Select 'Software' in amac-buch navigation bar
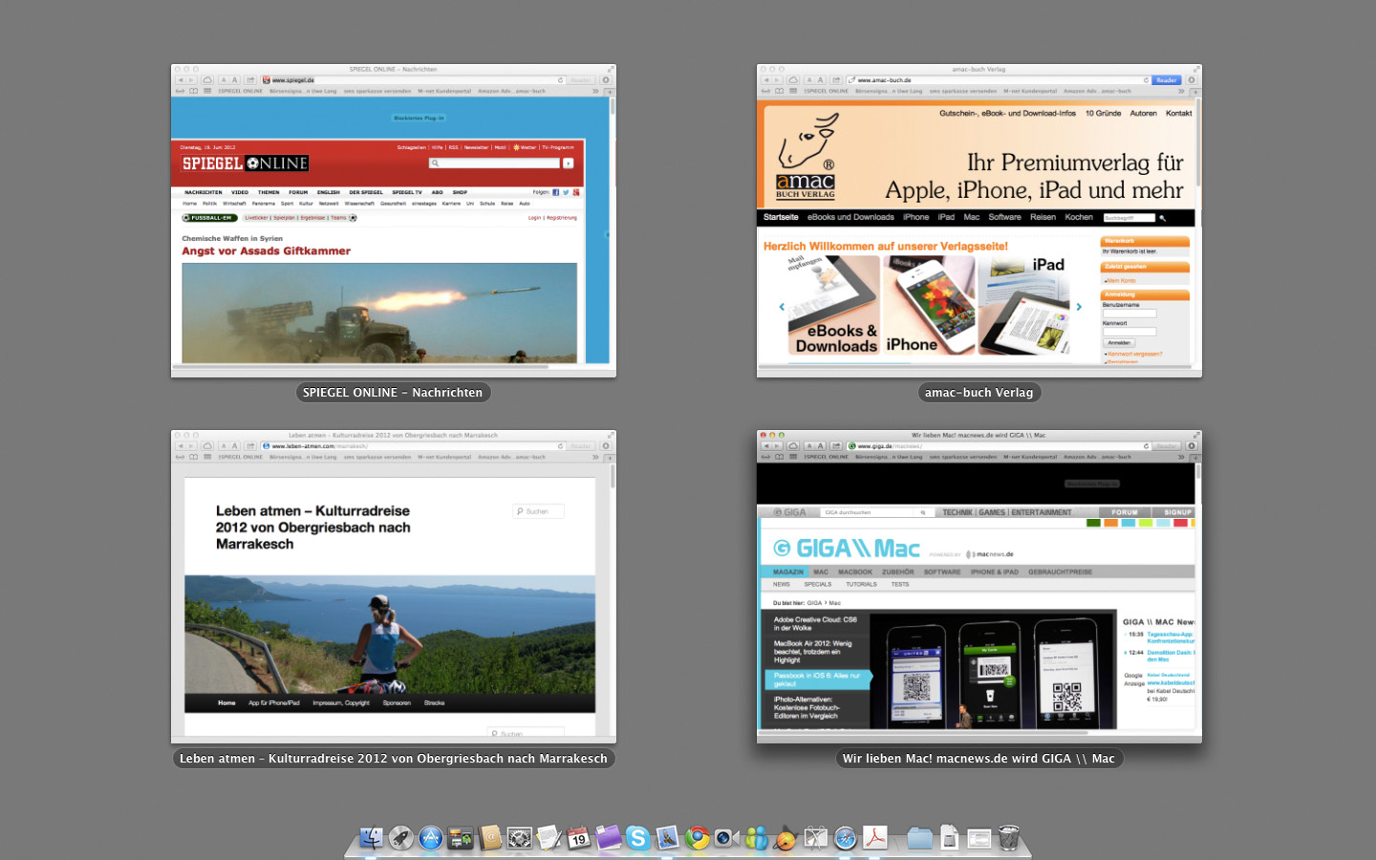1376x860 pixels. [x=1004, y=217]
